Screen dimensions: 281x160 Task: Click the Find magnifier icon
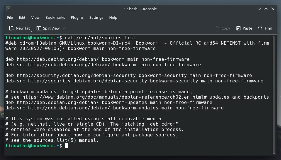(x=260, y=28)
